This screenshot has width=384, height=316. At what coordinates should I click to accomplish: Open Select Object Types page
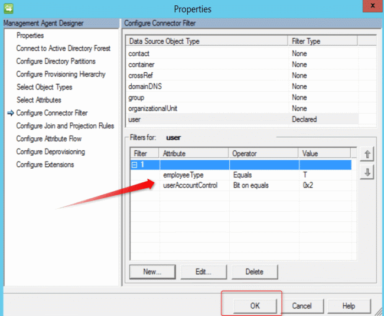(x=44, y=87)
